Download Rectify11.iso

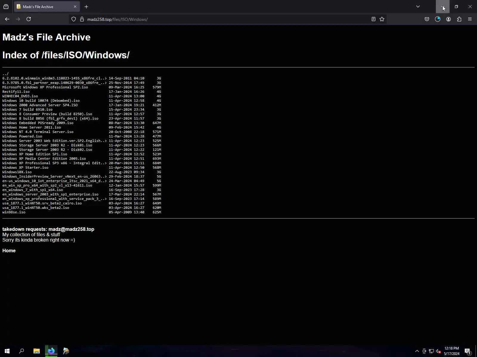(x=16, y=92)
